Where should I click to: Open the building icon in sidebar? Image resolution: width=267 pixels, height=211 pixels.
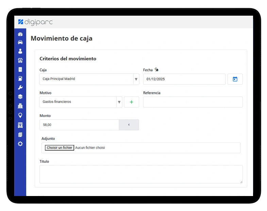[x=20, y=106]
